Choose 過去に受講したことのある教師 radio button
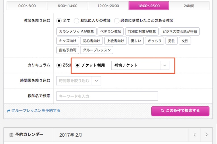217x144 pixels. point(117,21)
